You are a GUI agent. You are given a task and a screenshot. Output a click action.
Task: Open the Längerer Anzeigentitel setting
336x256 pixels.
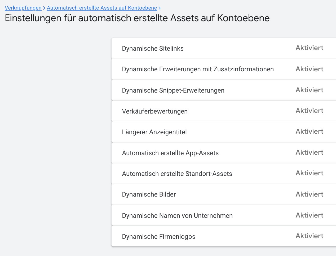click(154, 132)
